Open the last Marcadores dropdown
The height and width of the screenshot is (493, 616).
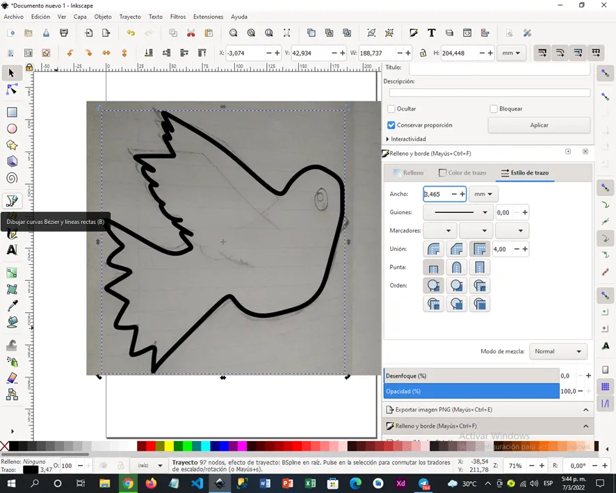[512, 231]
